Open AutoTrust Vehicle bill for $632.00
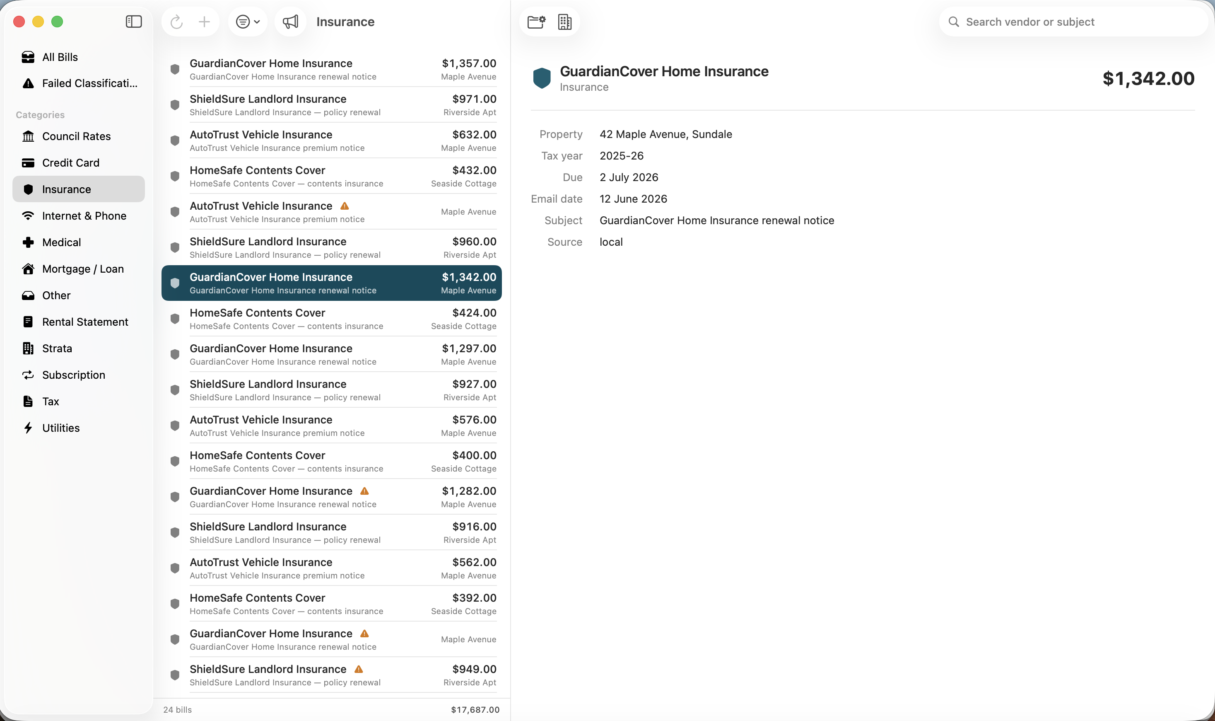 332,140
